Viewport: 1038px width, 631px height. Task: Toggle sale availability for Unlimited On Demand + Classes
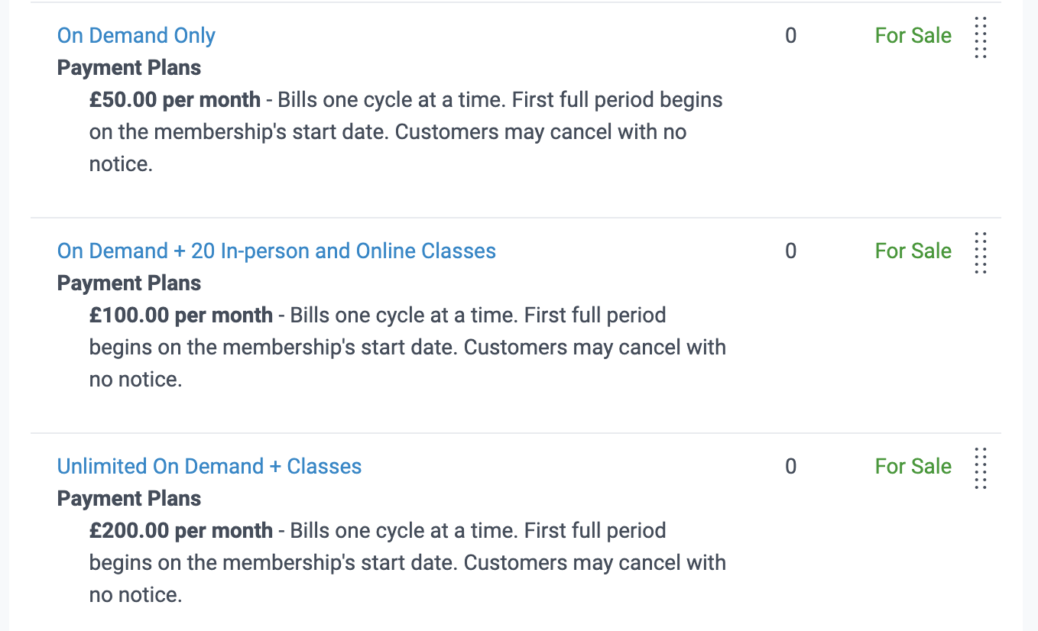913,467
